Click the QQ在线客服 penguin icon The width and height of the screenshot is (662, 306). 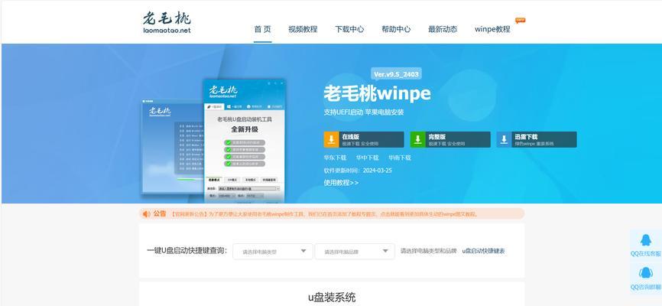click(x=645, y=240)
